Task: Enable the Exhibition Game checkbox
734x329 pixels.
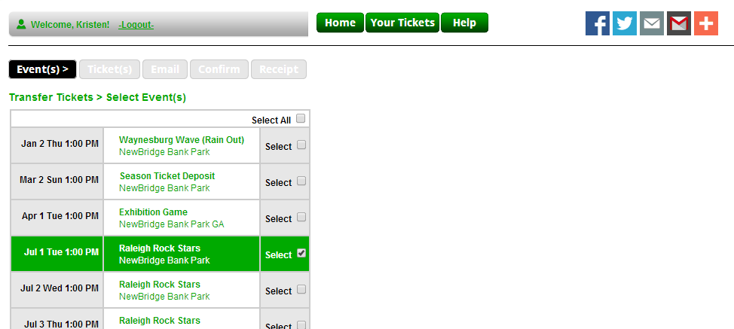Action: [301, 218]
